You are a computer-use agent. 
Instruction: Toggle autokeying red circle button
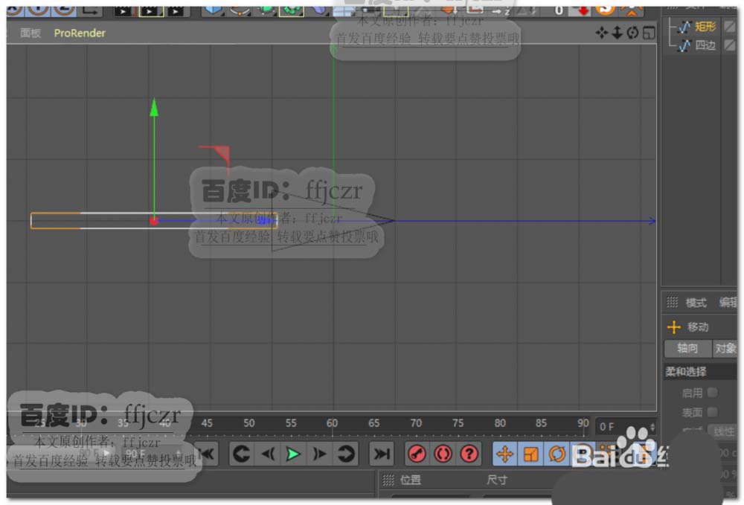[443, 454]
